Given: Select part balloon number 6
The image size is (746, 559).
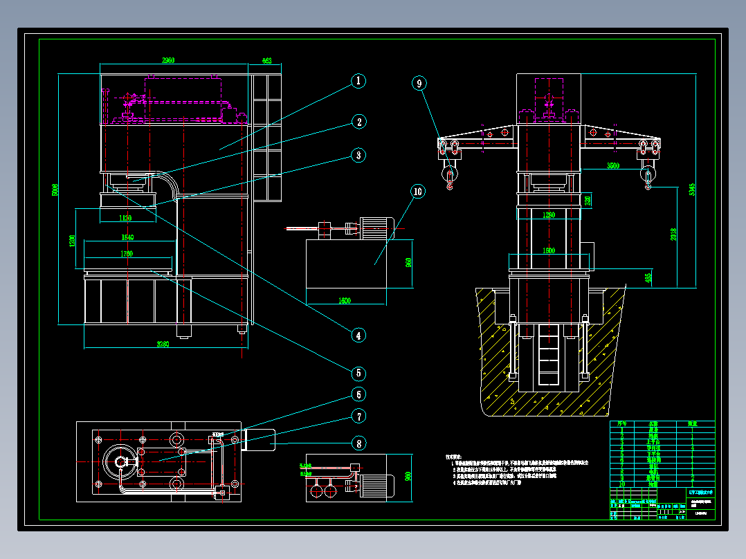Looking at the screenshot, I should coord(358,394).
